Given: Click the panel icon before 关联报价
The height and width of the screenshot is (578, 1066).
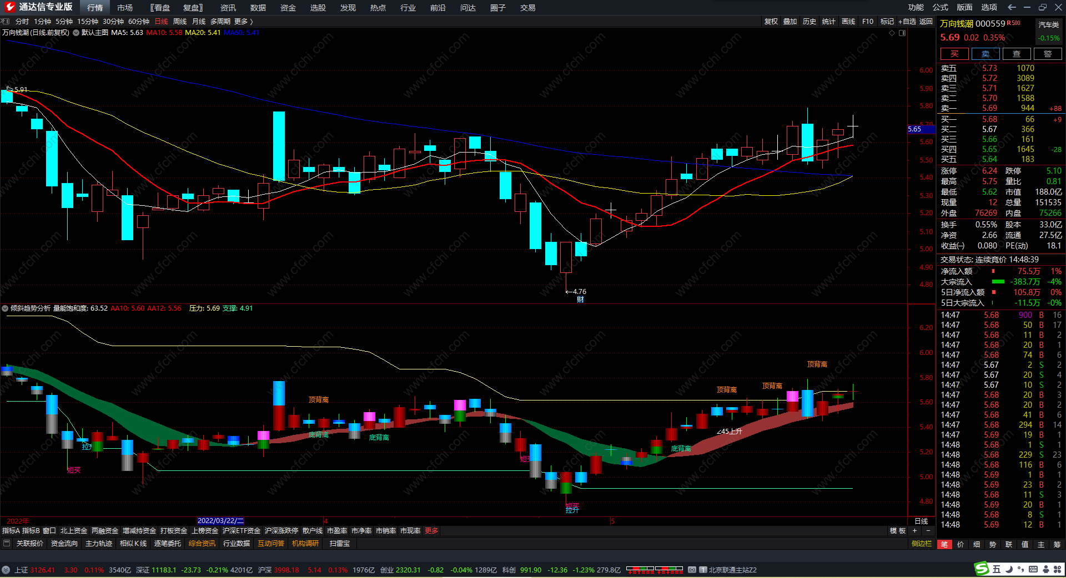Looking at the screenshot, I should coord(7,544).
